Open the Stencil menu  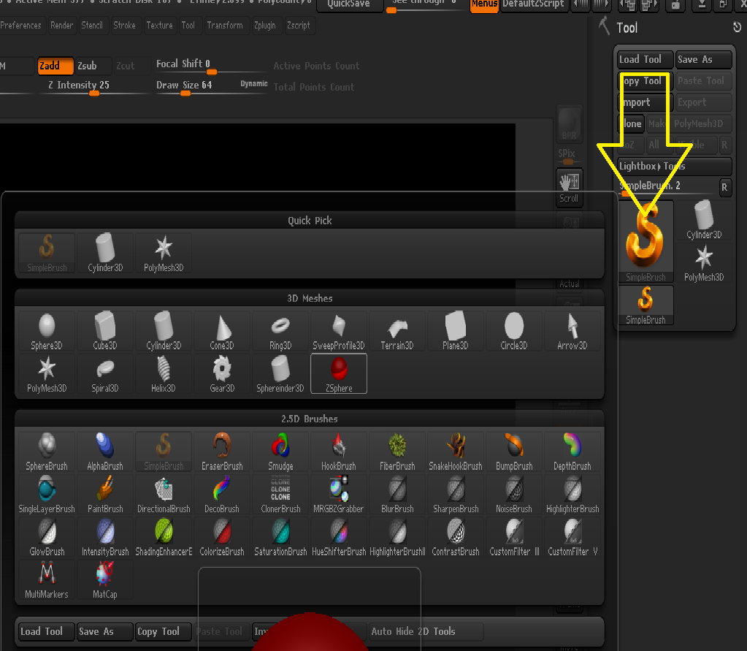click(x=92, y=26)
